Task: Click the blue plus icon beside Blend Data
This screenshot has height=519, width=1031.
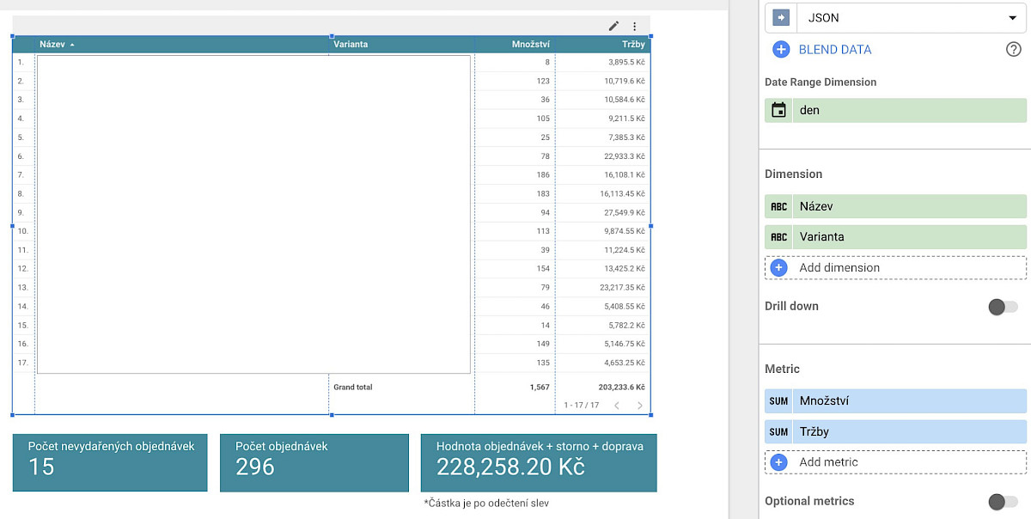Action: (780, 50)
